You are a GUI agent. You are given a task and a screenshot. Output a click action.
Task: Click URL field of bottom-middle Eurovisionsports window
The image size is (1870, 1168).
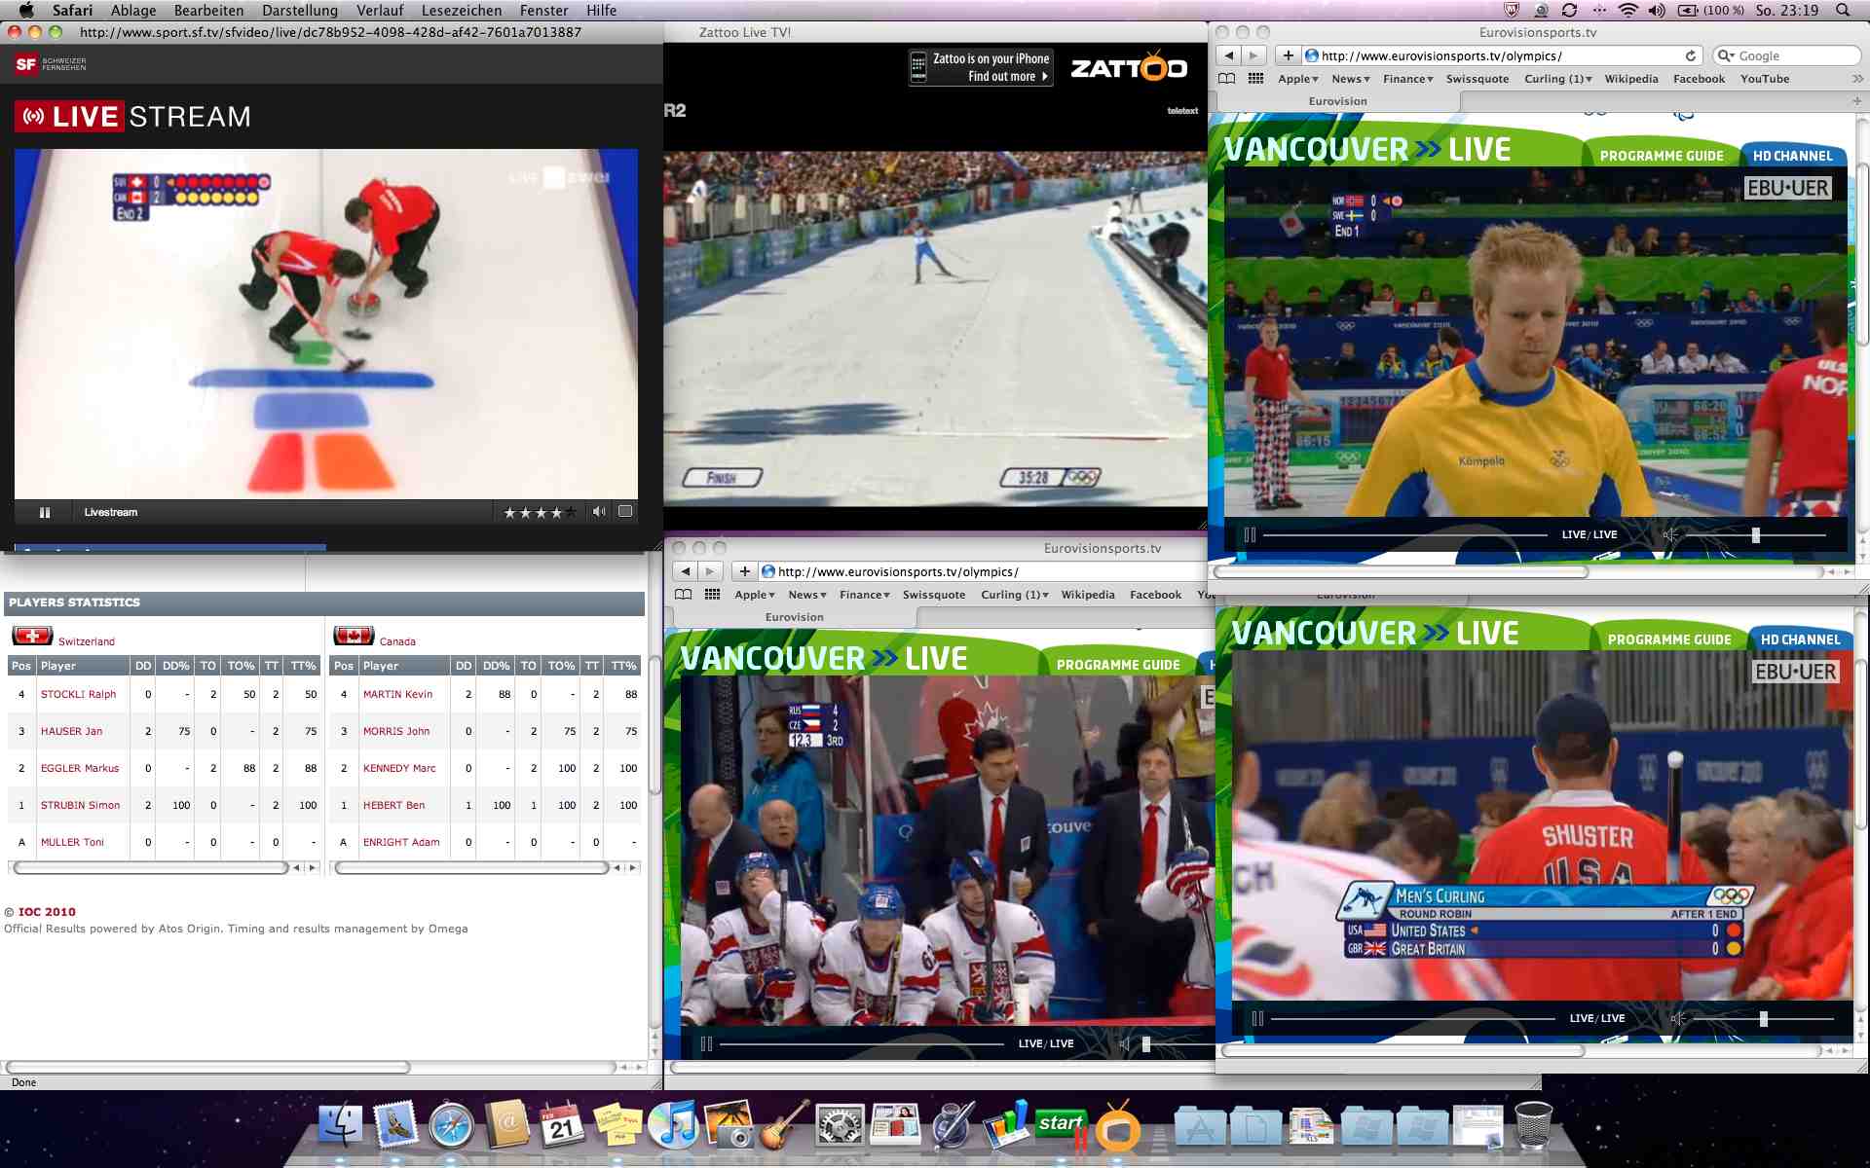984,571
